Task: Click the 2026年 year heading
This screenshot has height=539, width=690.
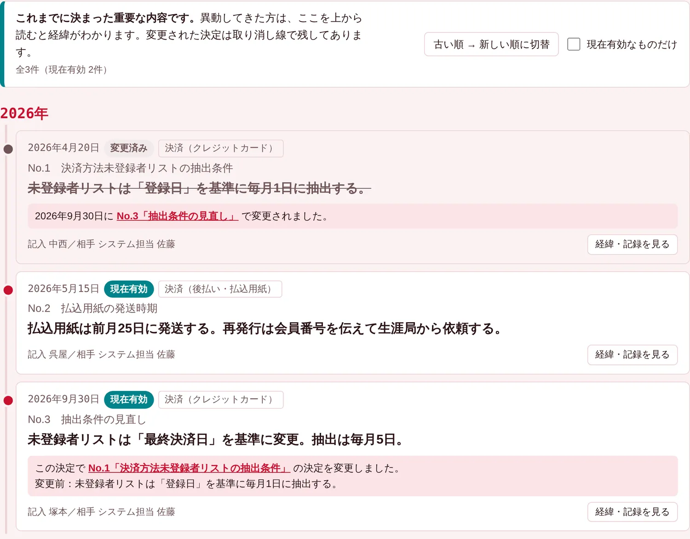Action: (x=24, y=113)
